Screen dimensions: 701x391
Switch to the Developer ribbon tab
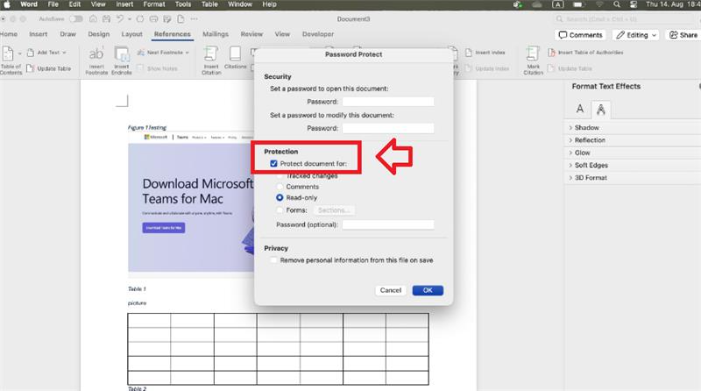tap(318, 34)
